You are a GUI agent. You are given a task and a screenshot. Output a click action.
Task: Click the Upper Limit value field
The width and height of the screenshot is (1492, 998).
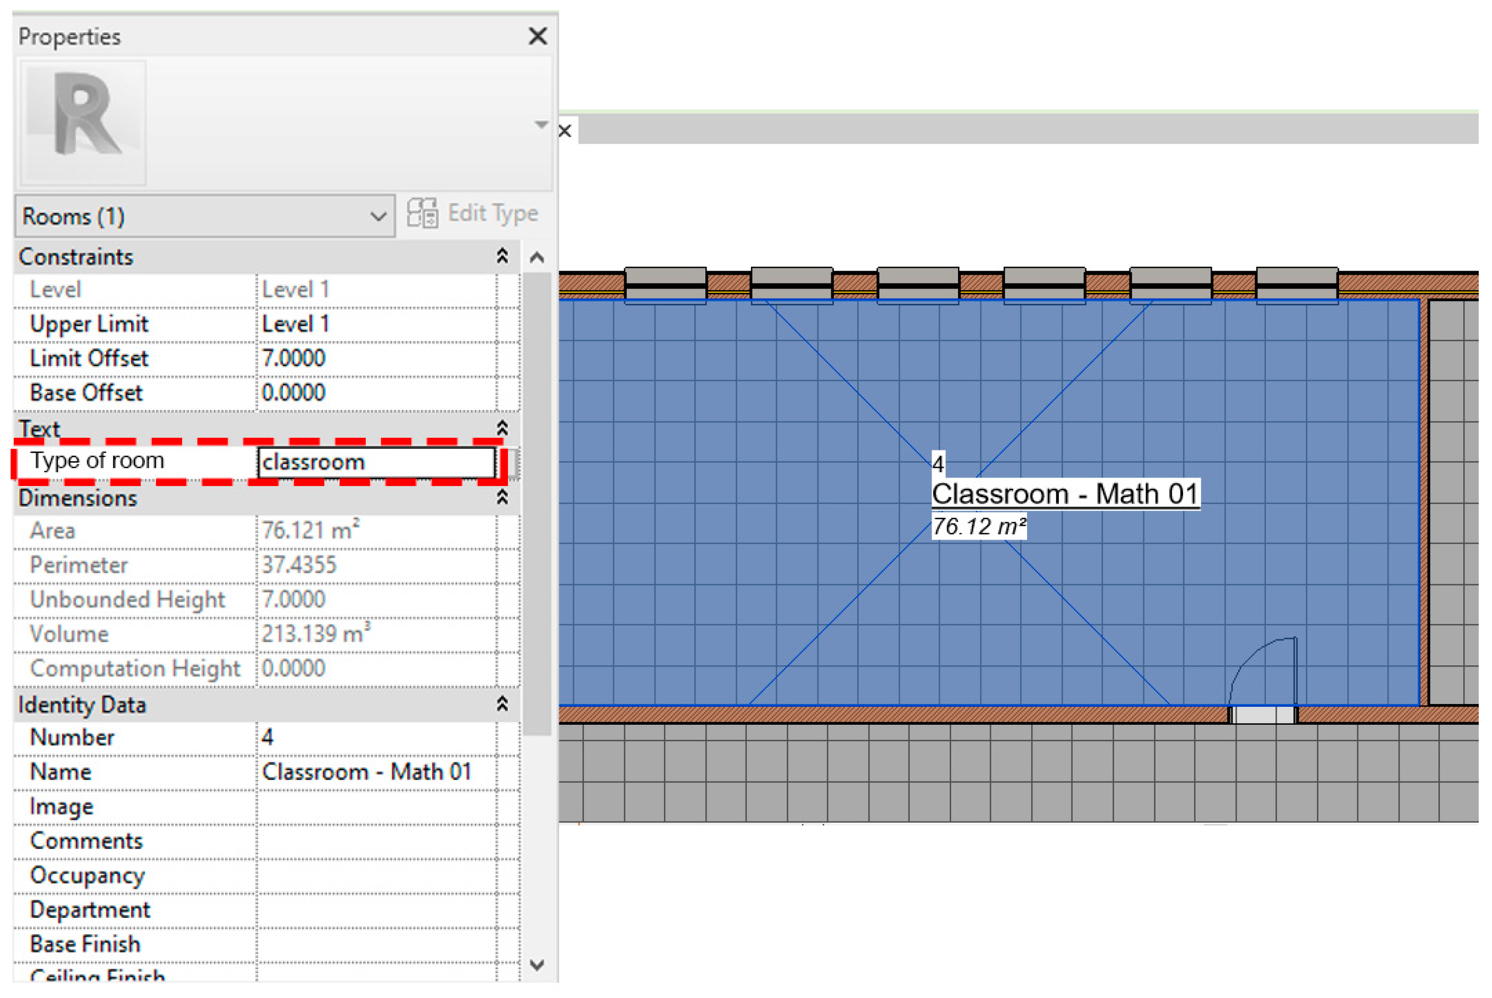coord(376,324)
